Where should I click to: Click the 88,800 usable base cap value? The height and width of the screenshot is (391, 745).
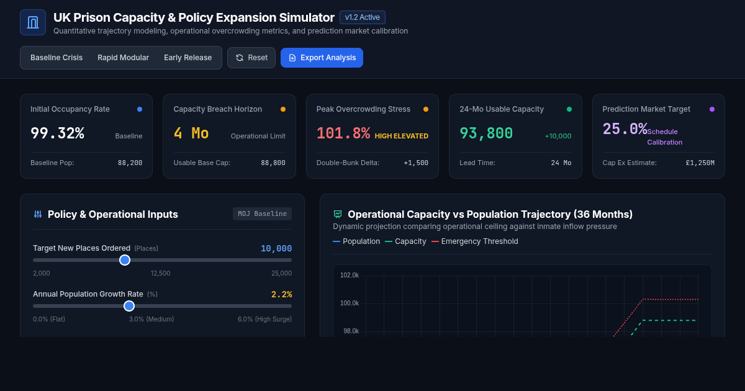coord(273,163)
